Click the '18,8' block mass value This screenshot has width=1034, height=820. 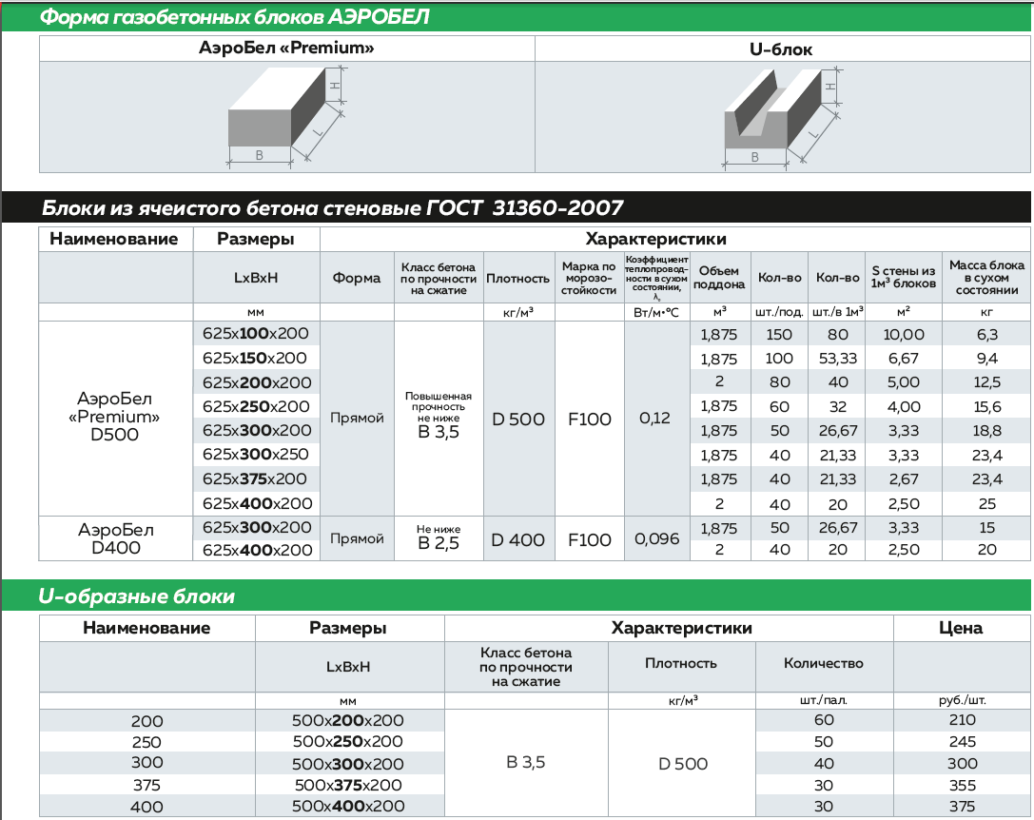(x=987, y=431)
